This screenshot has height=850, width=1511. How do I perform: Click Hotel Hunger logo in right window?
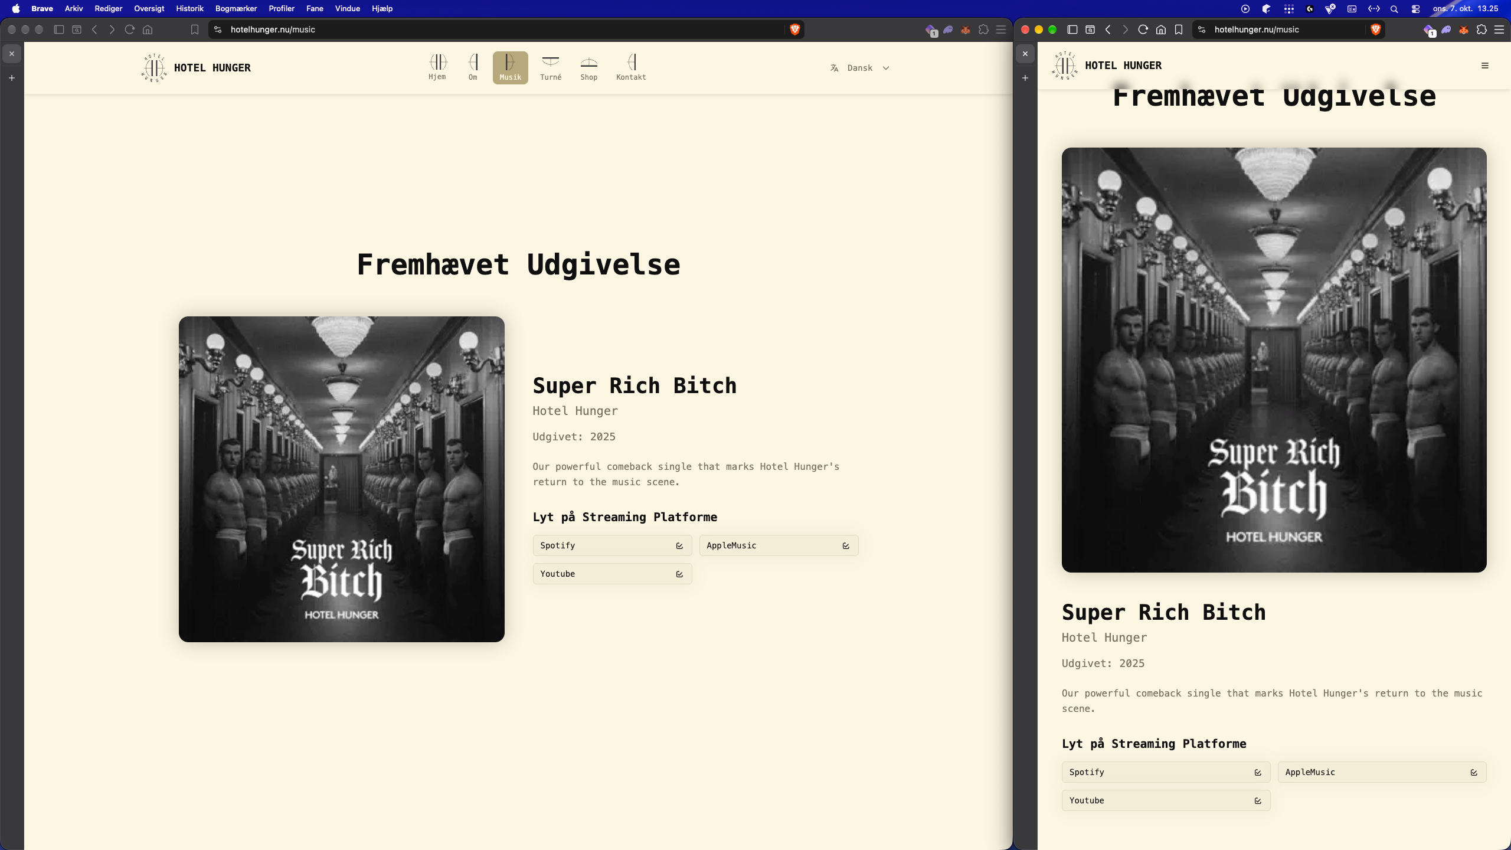tap(1107, 66)
